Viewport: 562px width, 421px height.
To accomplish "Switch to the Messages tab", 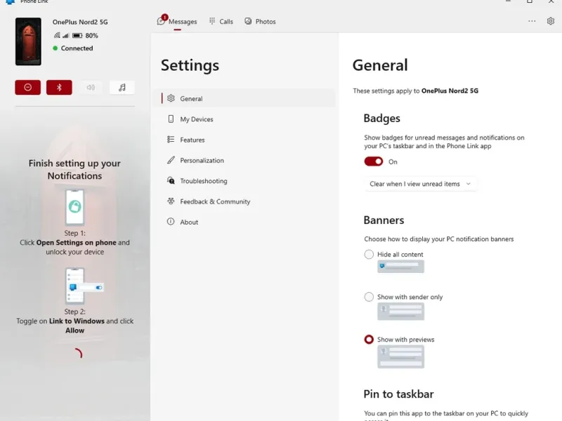I will tap(177, 22).
